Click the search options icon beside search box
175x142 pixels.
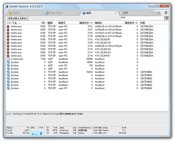tap(166, 18)
